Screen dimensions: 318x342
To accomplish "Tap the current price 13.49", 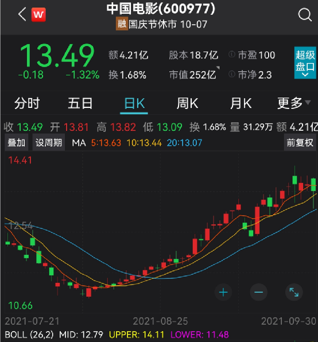I will pyautogui.click(x=57, y=55).
